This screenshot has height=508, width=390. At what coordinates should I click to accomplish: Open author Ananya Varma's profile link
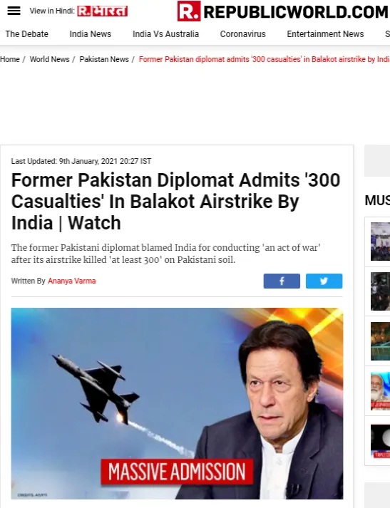[71, 281]
